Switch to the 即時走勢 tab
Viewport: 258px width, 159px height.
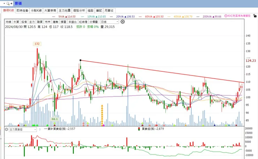click(x=22, y=10)
